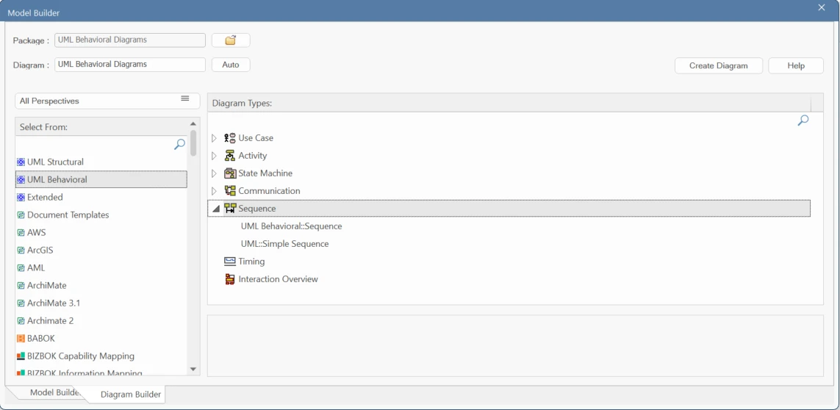Switch to the Model Builder tab
This screenshot has height=410, width=840.
[x=52, y=392]
